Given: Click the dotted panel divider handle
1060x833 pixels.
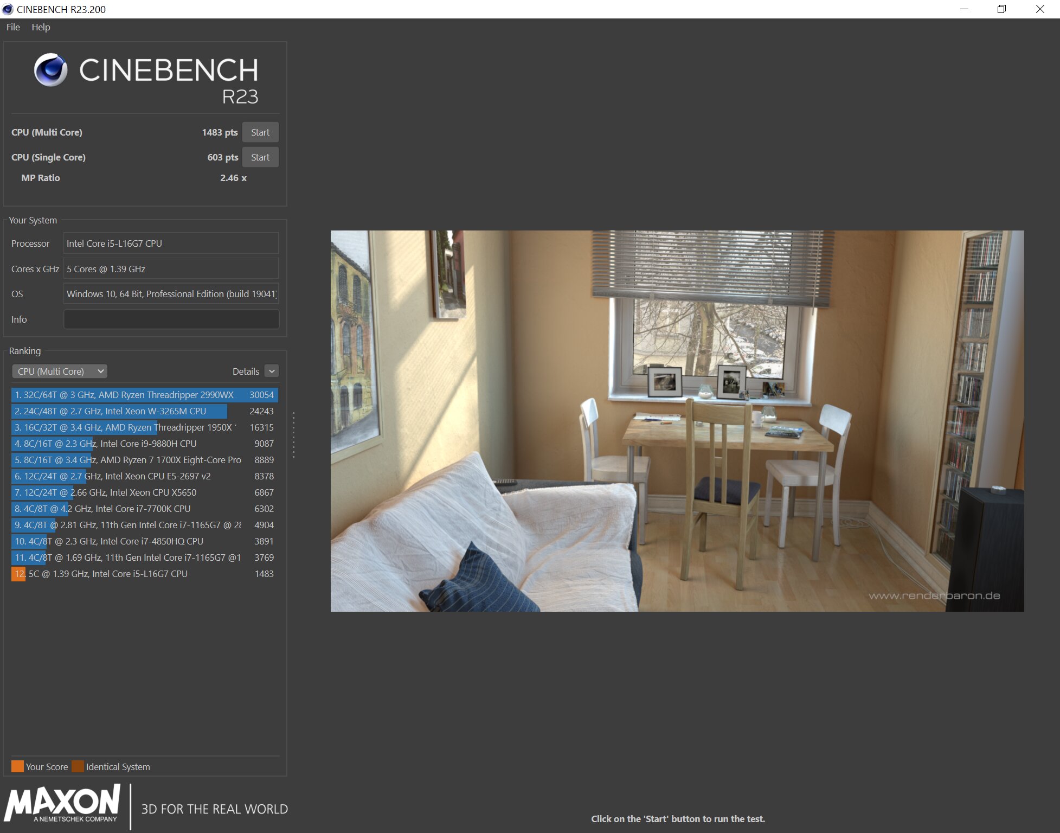Looking at the screenshot, I should 293,435.
